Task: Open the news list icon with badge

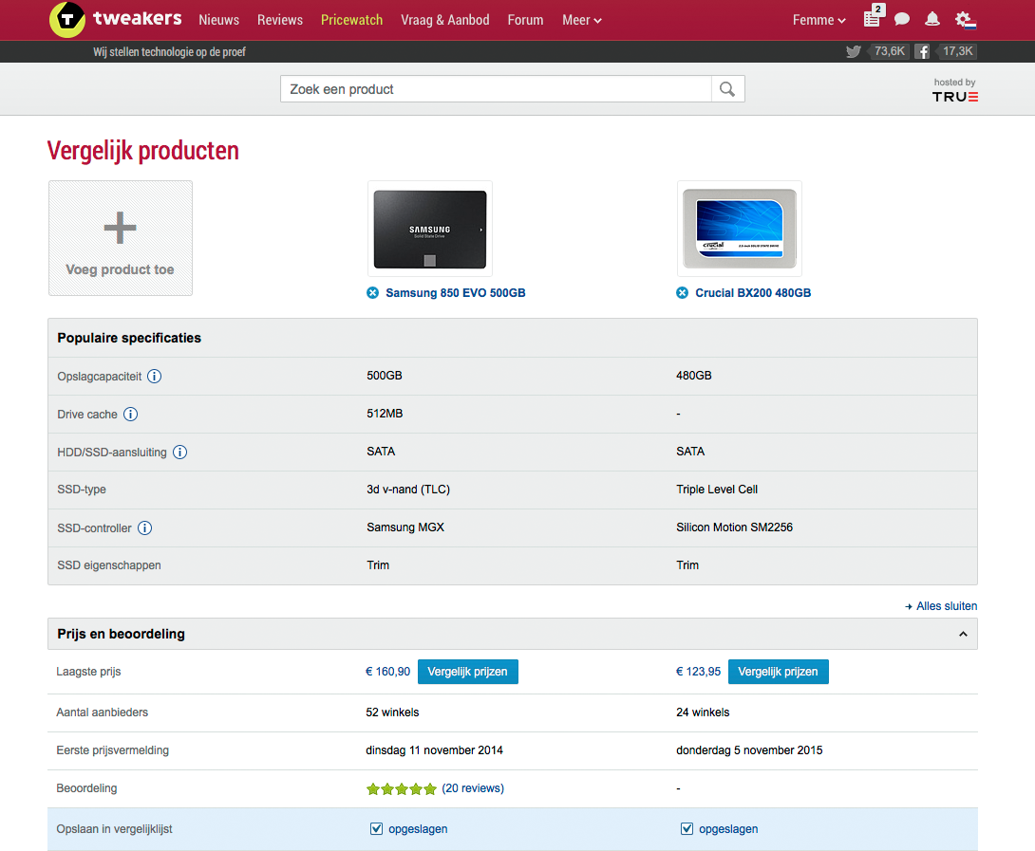Action: coord(873,17)
